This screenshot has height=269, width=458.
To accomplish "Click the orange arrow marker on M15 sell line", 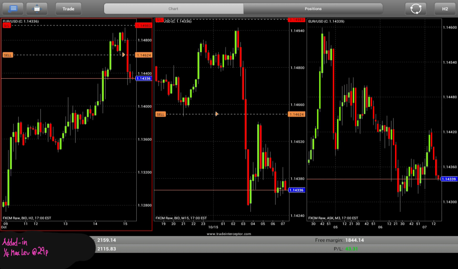I will (x=217, y=114).
